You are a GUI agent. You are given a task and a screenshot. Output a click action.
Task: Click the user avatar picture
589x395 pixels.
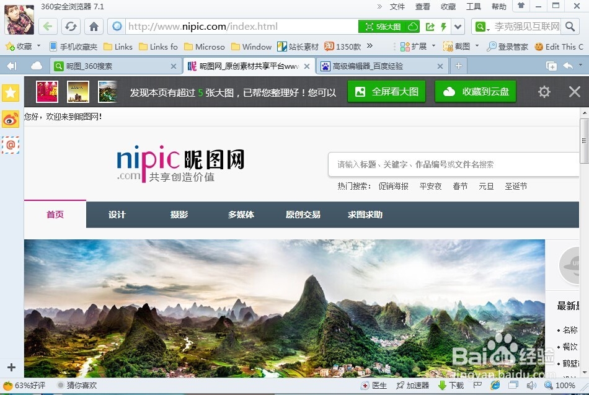pos(19,20)
